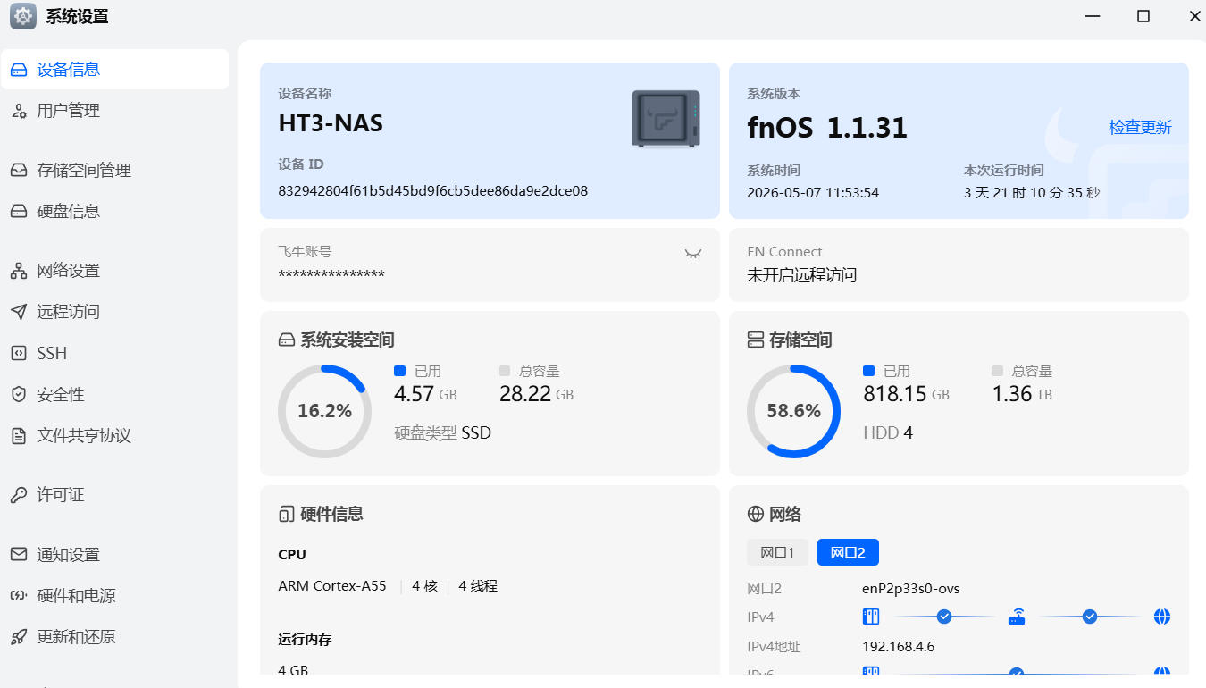Click the device ID string

coord(433,191)
